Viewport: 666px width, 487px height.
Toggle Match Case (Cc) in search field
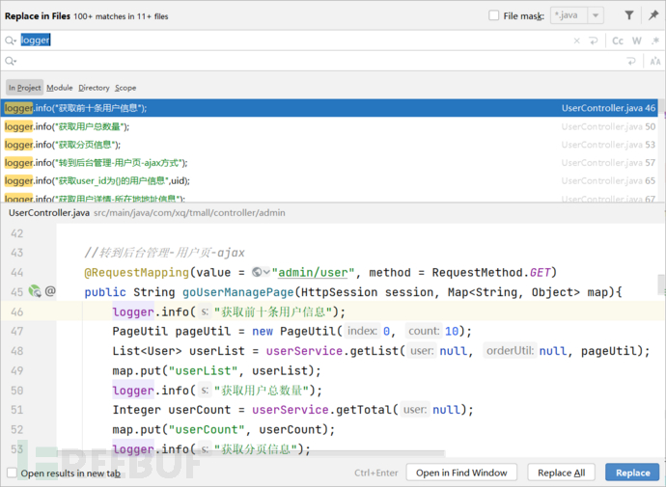click(x=618, y=41)
